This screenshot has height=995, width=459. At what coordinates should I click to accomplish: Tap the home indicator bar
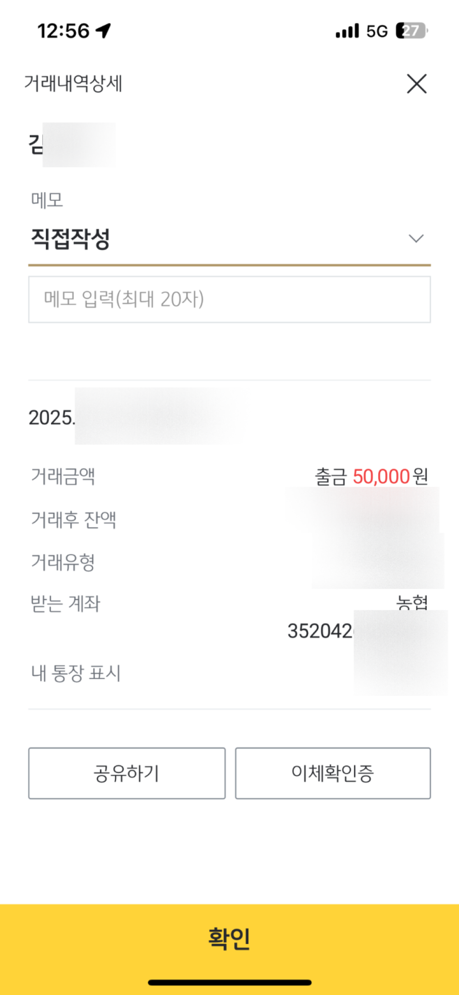tap(229, 983)
